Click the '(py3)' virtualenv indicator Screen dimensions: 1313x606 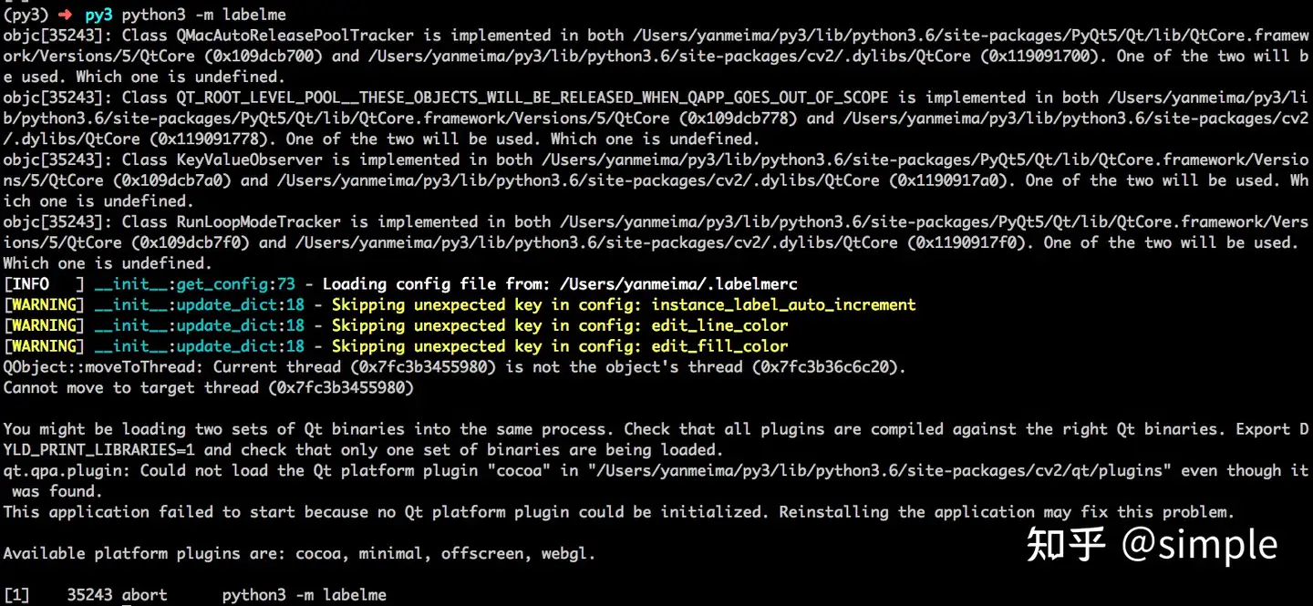tap(26, 15)
